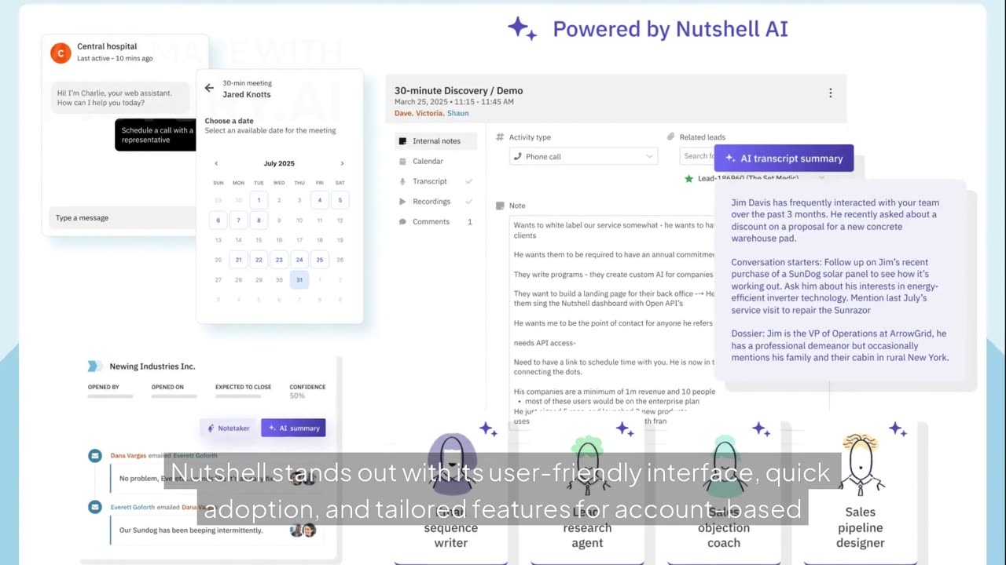Click the attendee name Shaun
Screen dimensions: 1006x565
pos(457,113)
